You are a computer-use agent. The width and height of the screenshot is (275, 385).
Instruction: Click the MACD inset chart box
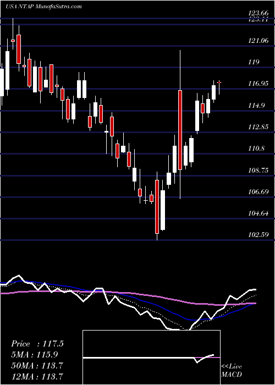(151, 358)
